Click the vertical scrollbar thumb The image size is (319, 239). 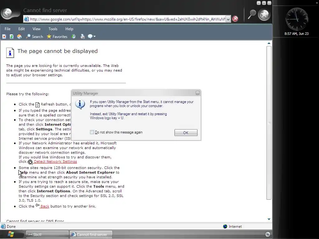269,123
